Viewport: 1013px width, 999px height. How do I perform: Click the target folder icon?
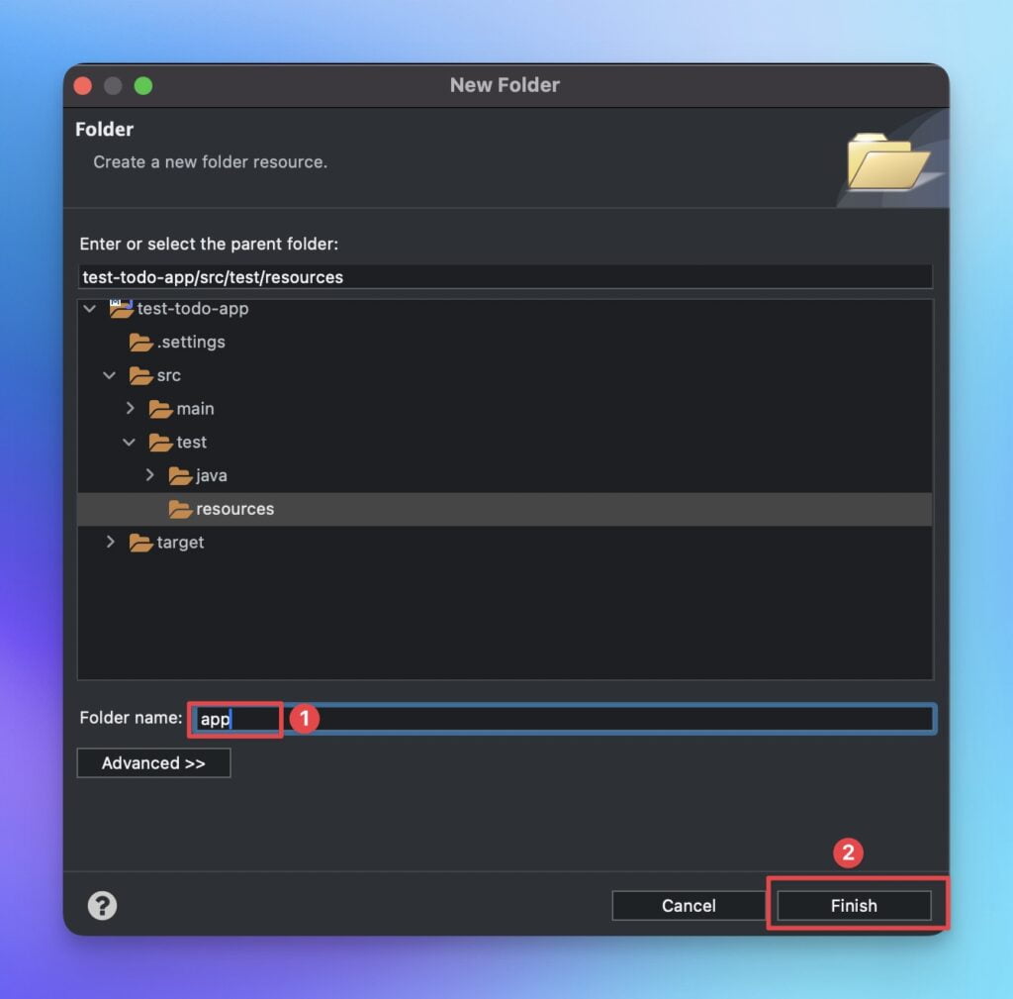coord(140,543)
